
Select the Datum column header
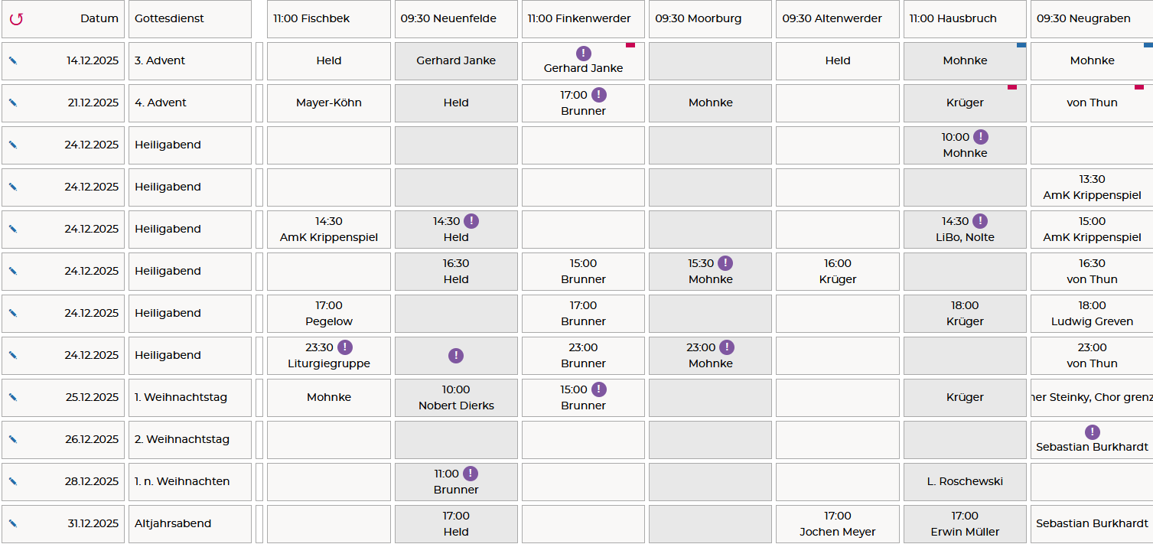[99, 19]
